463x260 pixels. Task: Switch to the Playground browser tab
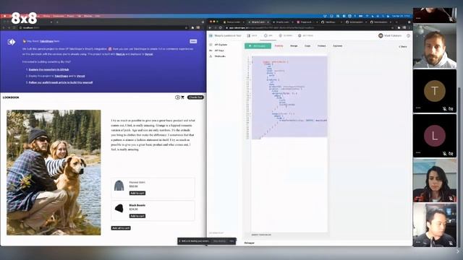click(306, 22)
